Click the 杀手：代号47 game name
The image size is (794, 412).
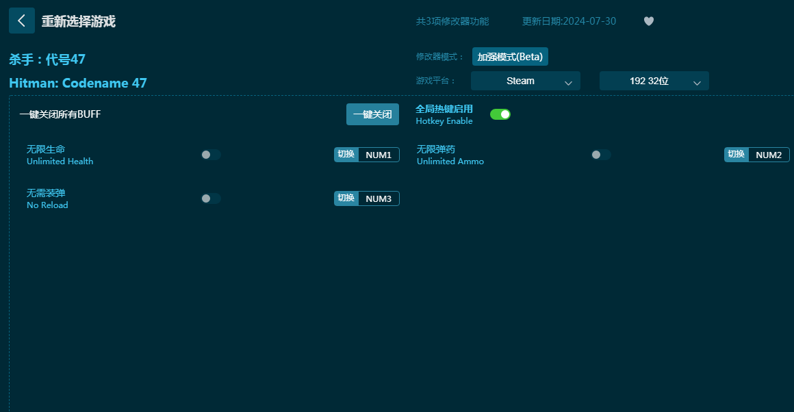[x=47, y=60]
